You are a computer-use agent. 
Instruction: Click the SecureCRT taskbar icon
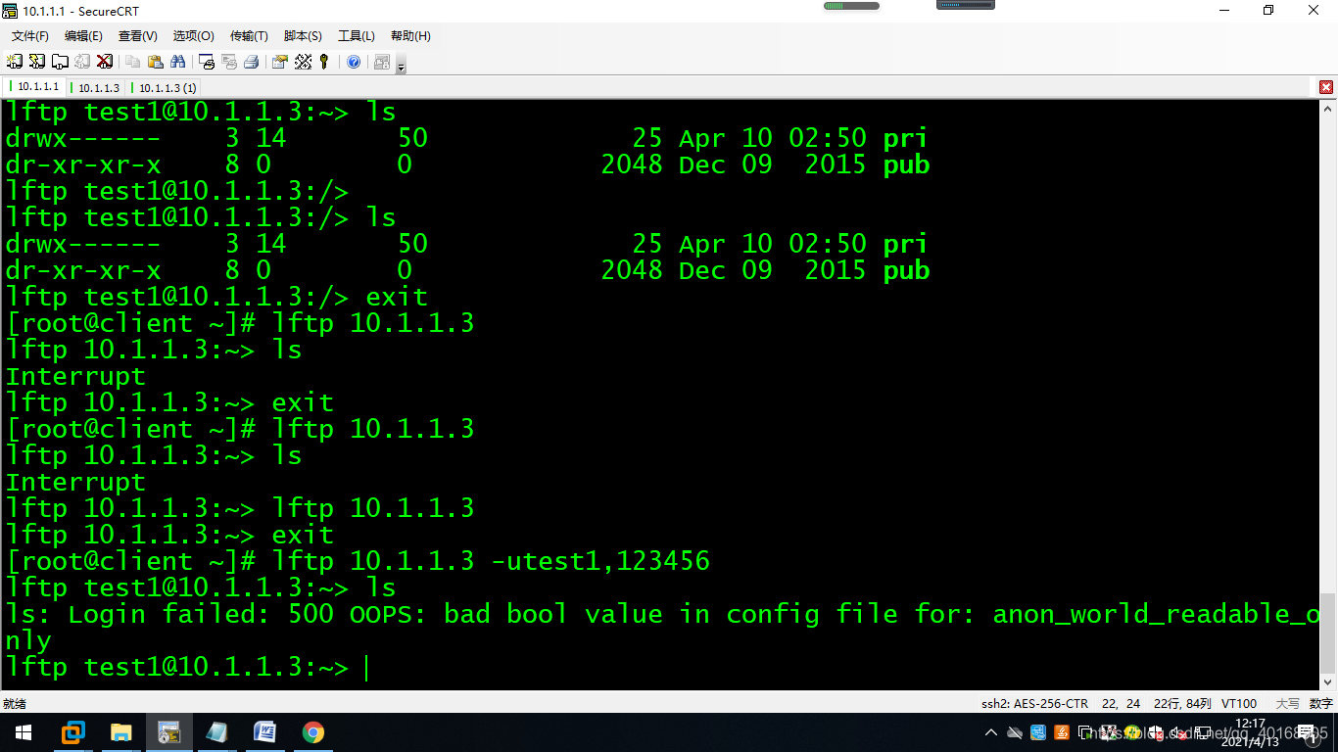coord(169,732)
